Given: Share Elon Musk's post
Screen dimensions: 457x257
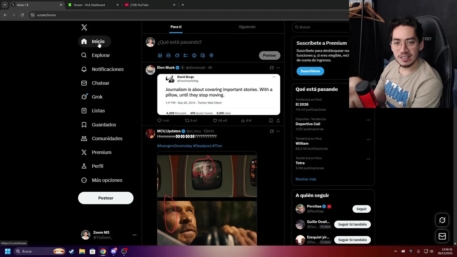Looking at the screenshot, I should point(278,121).
